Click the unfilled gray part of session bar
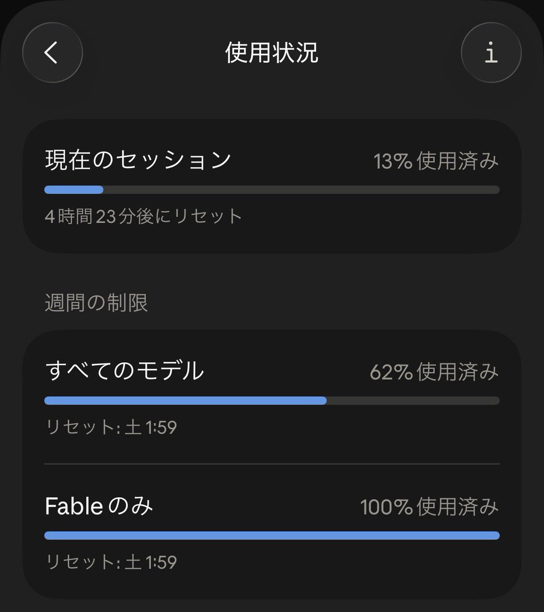The height and width of the screenshot is (612, 544). [x=301, y=190]
